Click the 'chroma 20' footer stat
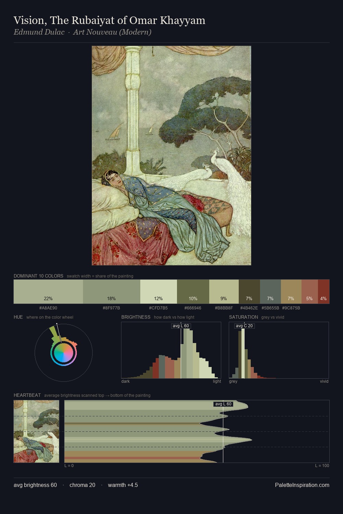Image resolution: width=343 pixels, height=514 pixels. [x=82, y=485]
